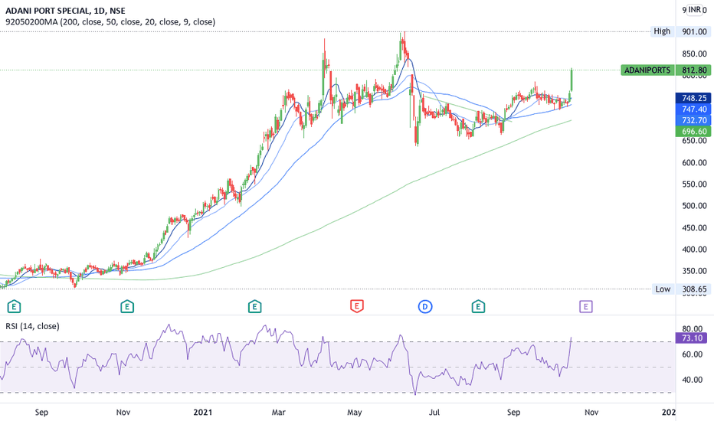
Task: Click the 732.70 moving average value tag
Action: pos(694,120)
